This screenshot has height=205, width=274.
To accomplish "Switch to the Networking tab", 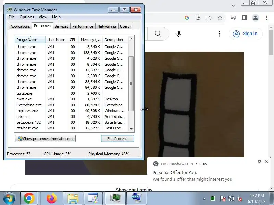I will pyautogui.click(x=107, y=26).
